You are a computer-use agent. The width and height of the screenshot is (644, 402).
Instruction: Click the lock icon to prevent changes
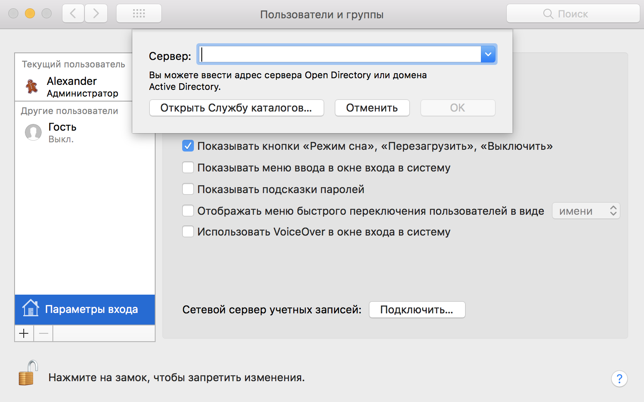click(x=28, y=373)
